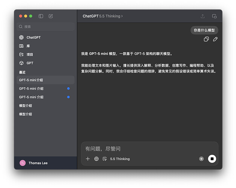Start a new chat with compose icon
Image resolution: width=236 pixels, height=188 pixels.
[x=51, y=16]
